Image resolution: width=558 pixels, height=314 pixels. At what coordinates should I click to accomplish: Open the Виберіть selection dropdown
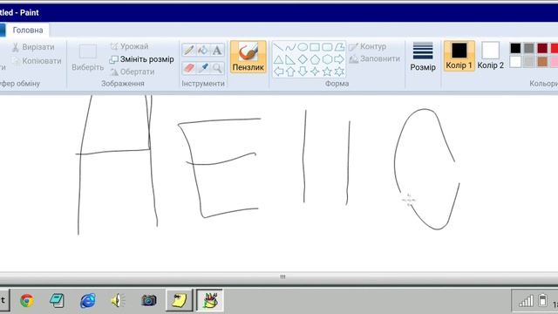[87, 58]
